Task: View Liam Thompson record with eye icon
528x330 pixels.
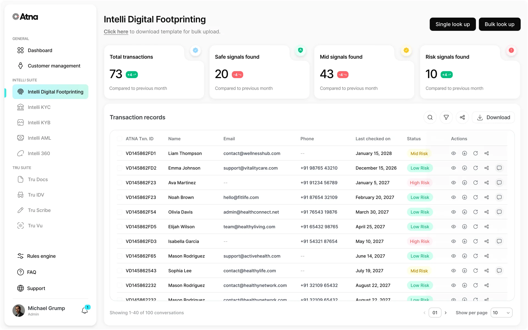Action: point(453,153)
